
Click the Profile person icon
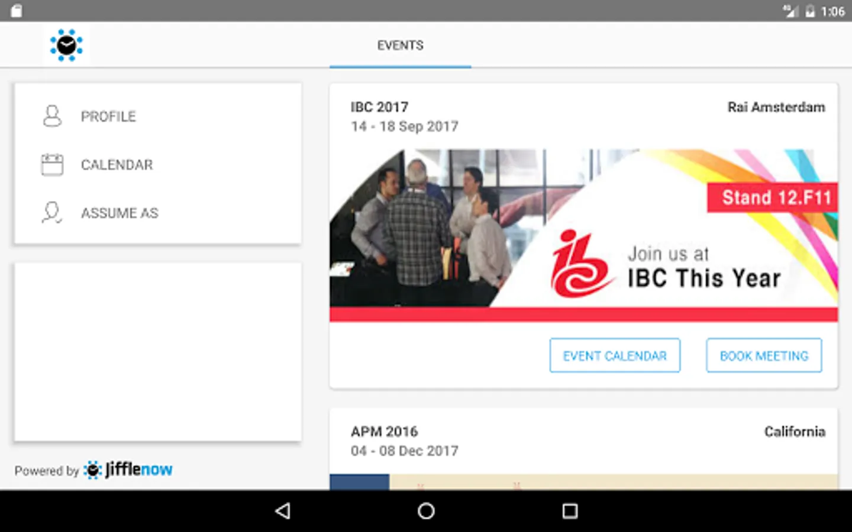[52, 116]
